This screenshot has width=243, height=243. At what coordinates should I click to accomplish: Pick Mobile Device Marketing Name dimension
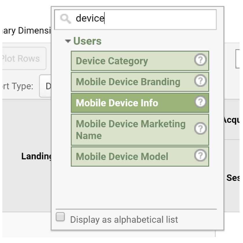click(140, 130)
